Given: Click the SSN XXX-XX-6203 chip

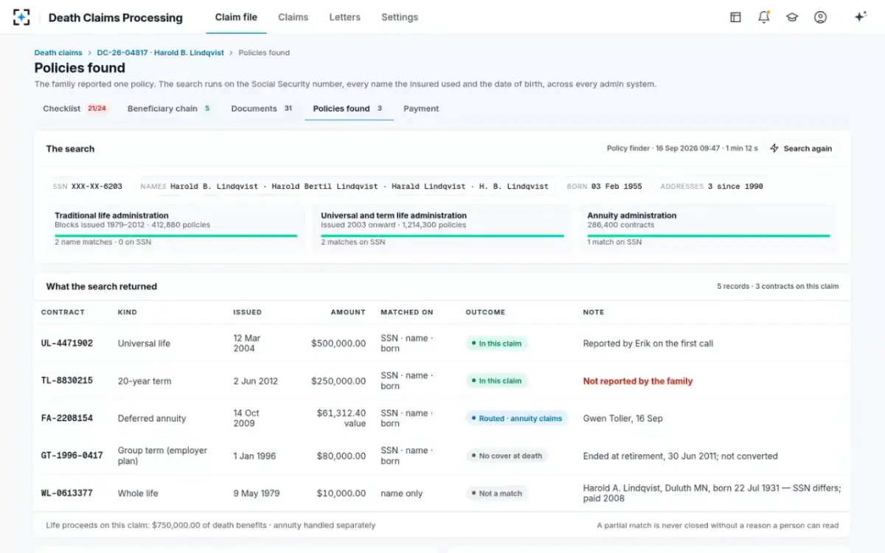Looking at the screenshot, I should coord(88,187).
